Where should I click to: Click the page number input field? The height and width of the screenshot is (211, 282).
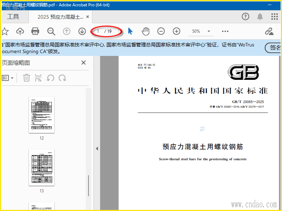click(x=98, y=31)
